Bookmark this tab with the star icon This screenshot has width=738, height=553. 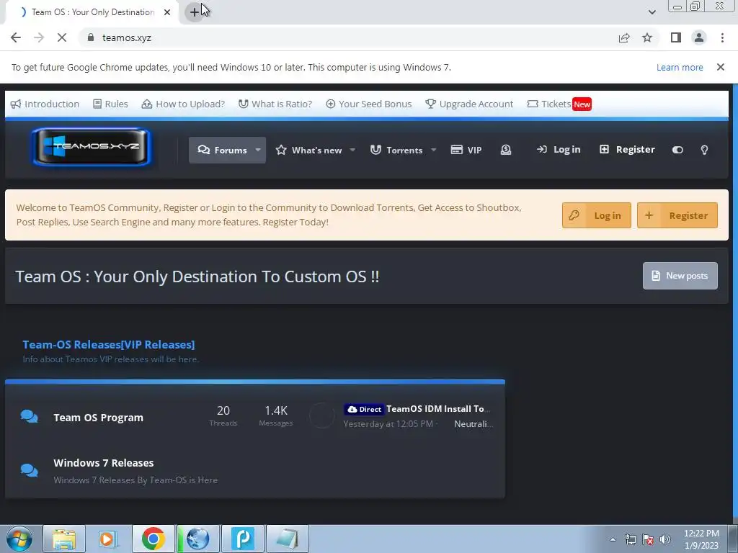pos(647,37)
